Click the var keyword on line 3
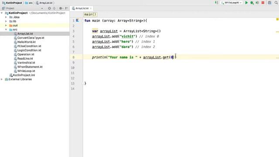 pos(95,31)
